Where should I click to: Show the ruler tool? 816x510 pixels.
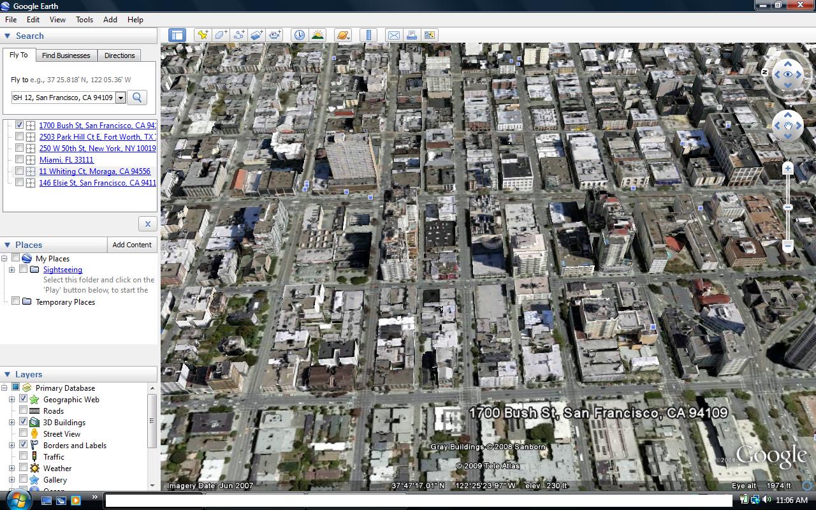click(368, 35)
